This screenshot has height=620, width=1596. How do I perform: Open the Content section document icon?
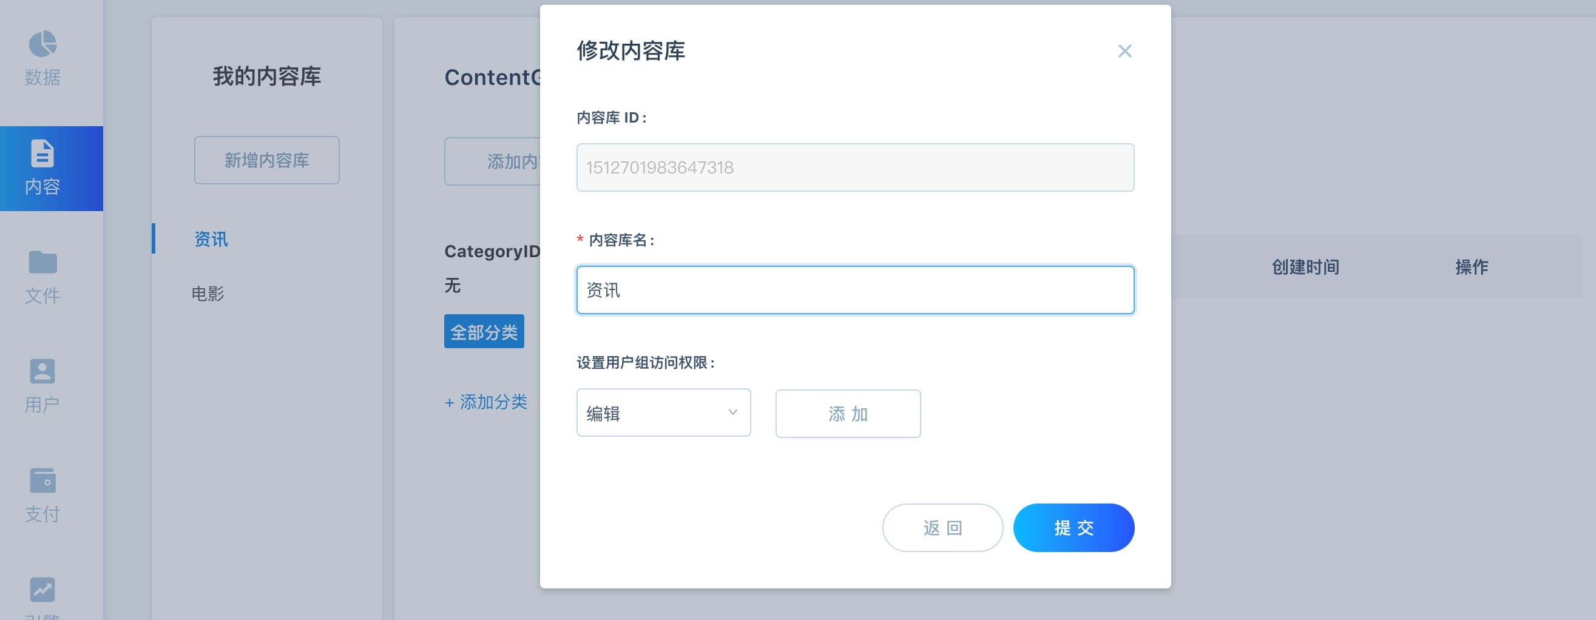tap(42, 153)
